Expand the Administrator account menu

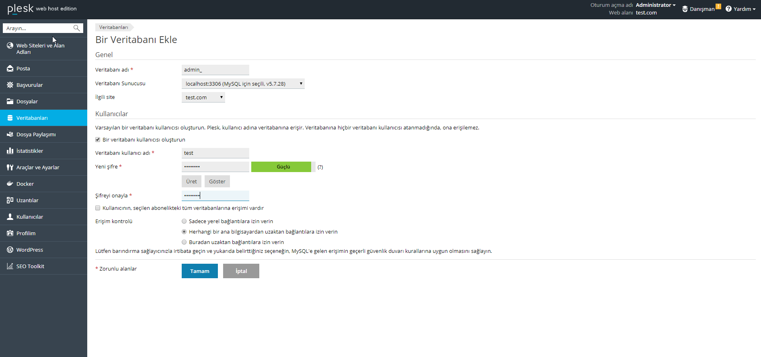[656, 5]
